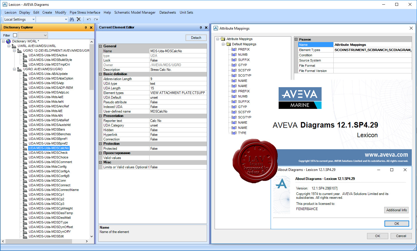The width and height of the screenshot is (417, 251).
Task: Click mapping icon beside first SCGTYP entry
Action: coord(234,75)
